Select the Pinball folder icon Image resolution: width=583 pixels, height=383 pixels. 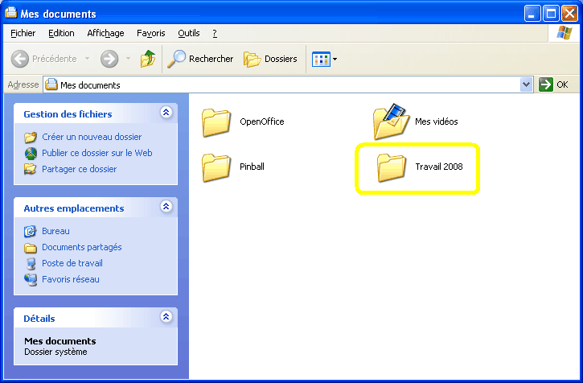pyautogui.click(x=216, y=168)
